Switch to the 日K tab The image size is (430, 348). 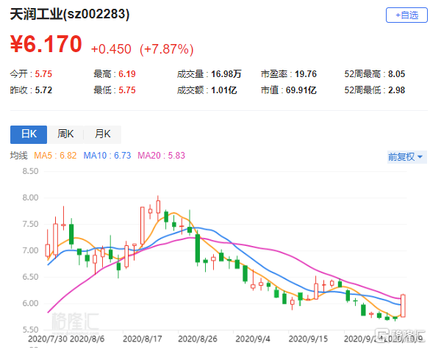point(29,134)
